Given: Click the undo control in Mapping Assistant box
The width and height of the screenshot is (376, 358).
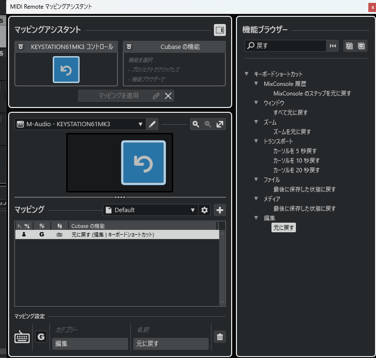Looking at the screenshot, I should coord(66,70).
